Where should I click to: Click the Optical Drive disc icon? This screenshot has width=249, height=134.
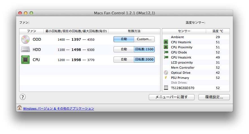166,72
